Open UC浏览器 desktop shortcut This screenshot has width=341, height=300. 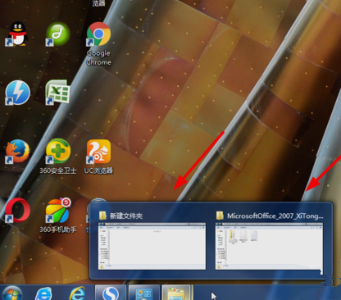tap(98, 157)
